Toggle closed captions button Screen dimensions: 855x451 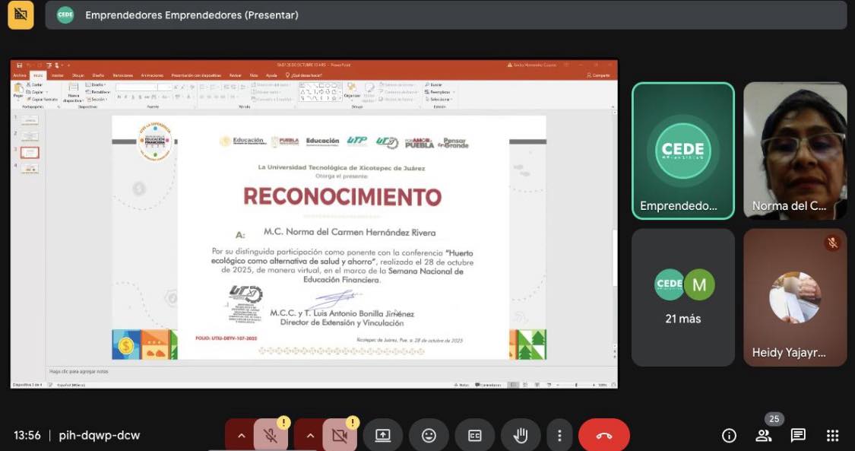pyautogui.click(x=475, y=435)
